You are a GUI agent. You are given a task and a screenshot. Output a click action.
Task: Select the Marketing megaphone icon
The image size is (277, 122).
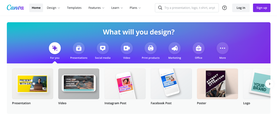175,48
